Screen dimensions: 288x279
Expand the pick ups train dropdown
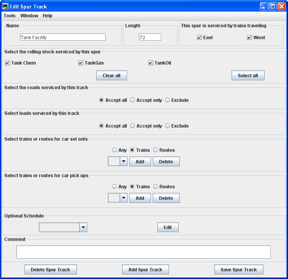click(123, 198)
